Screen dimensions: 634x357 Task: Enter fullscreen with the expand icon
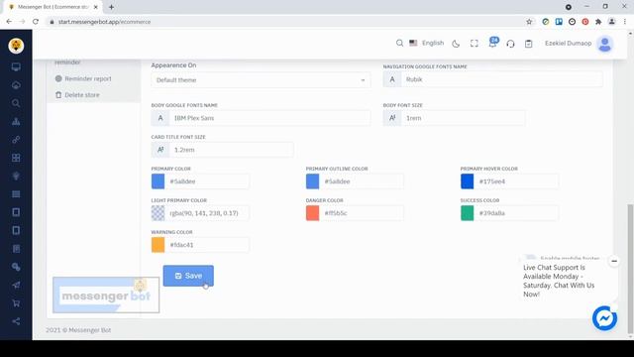click(474, 44)
